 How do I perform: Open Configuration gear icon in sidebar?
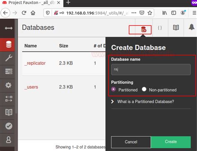pyautogui.click(x=8, y=85)
